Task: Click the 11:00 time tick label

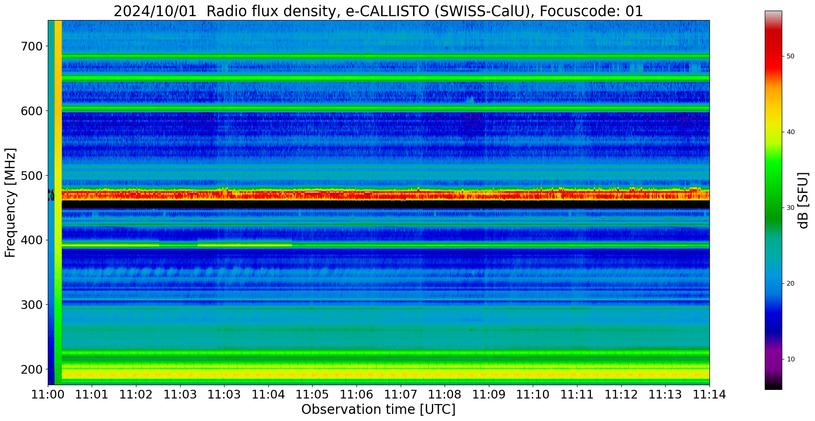Action: click(48, 395)
